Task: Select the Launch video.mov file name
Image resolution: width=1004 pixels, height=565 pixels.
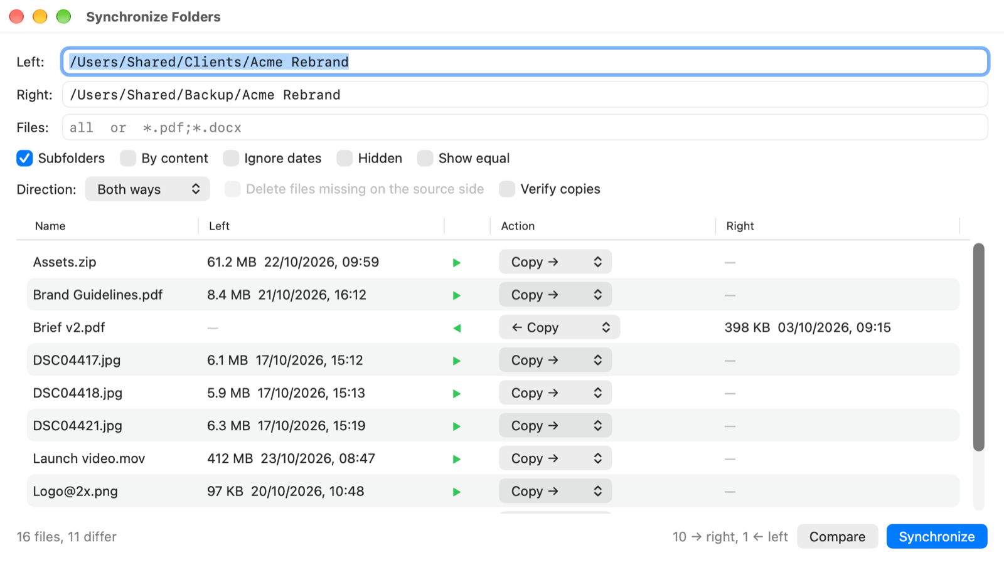Action: click(89, 458)
